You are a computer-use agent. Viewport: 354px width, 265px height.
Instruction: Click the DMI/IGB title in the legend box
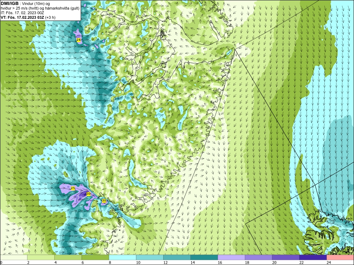click(10, 4)
